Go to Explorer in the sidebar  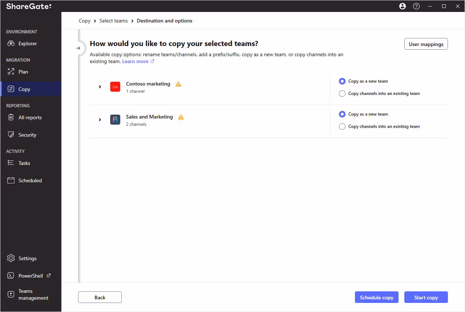pos(31,43)
